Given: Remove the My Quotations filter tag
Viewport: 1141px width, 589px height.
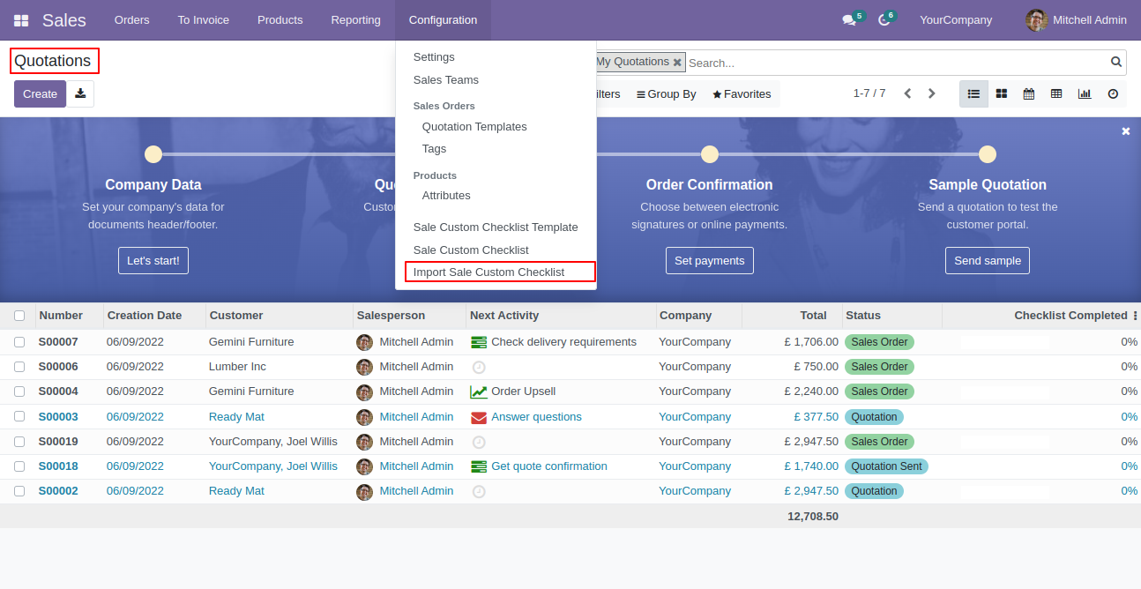Looking at the screenshot, I should point(677,63).
